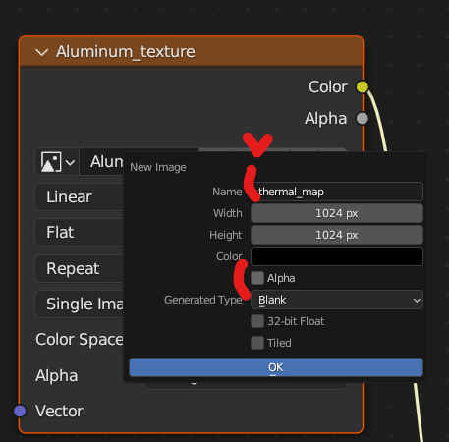Enable the Alpha checkbox in New Image

tap(257, 278)
